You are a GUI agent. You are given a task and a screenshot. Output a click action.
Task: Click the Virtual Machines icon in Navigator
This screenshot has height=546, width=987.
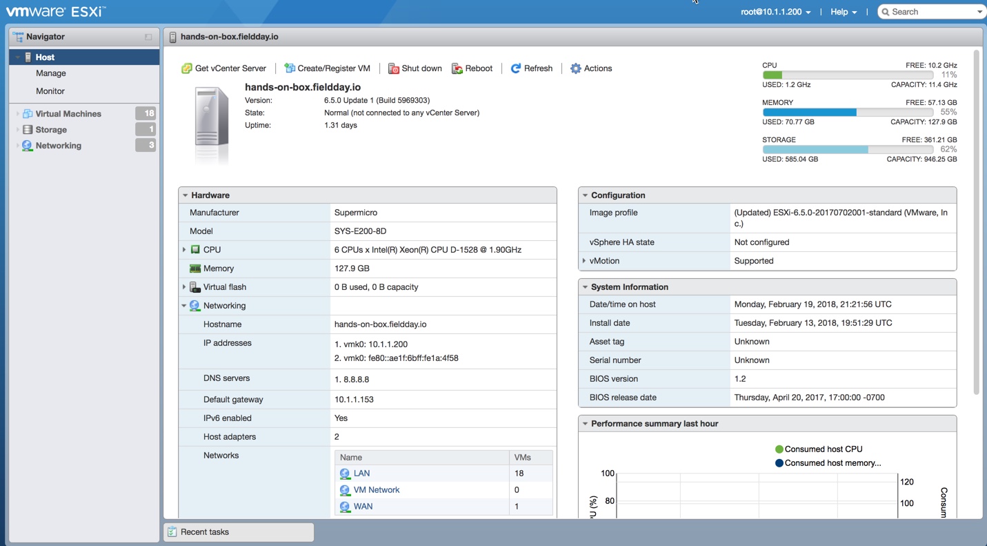[x=28, y=113]
